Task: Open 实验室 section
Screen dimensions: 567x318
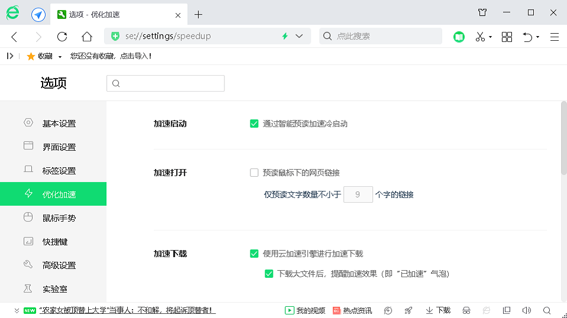Action: (x=53, y=289)
